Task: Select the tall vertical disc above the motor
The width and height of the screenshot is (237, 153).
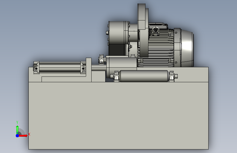Action: [x=143, y=30]
